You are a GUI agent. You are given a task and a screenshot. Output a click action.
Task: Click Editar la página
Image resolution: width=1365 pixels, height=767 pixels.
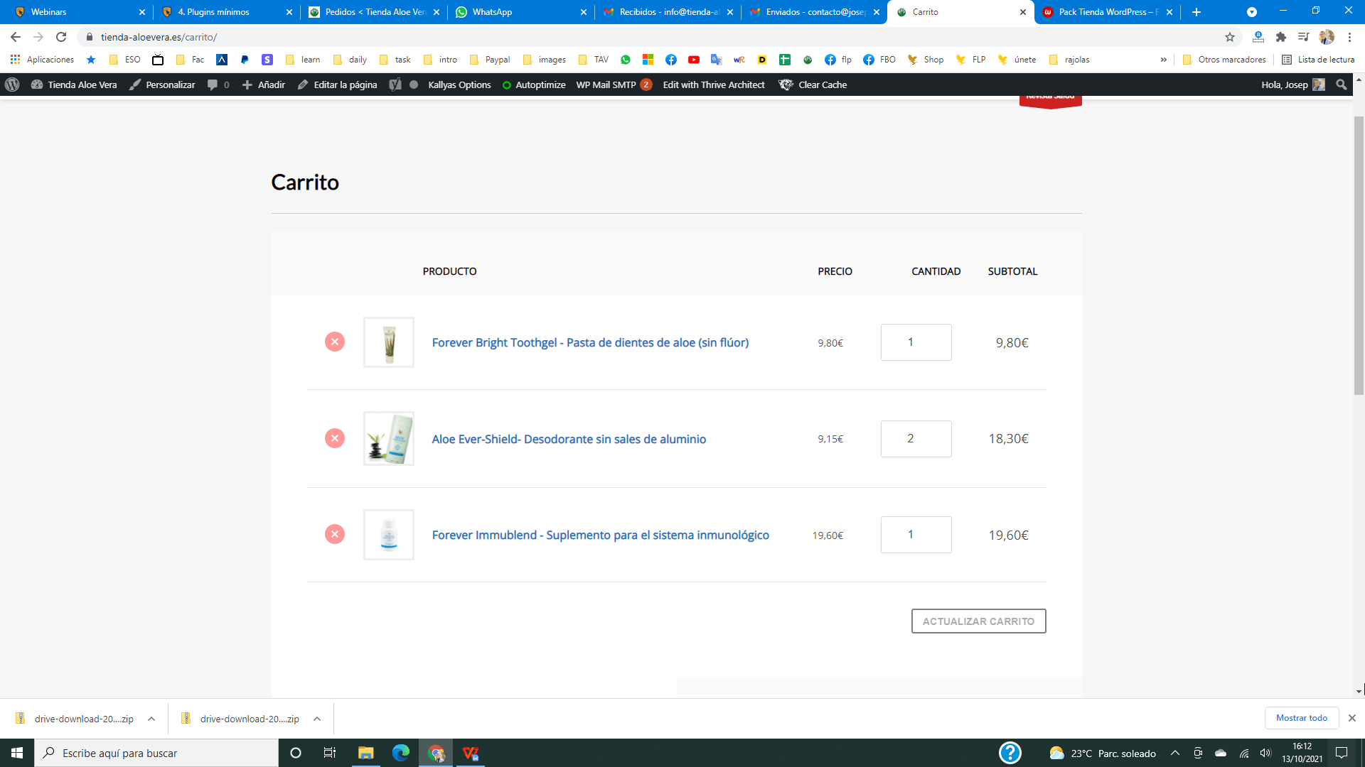337,85
